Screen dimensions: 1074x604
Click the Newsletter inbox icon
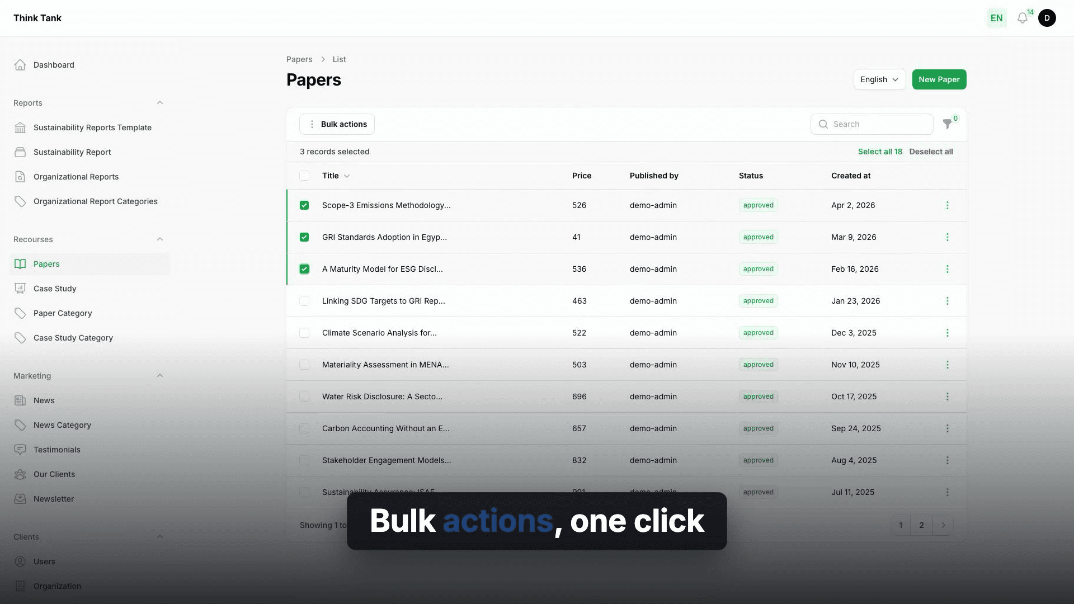[x=20, y=499]
